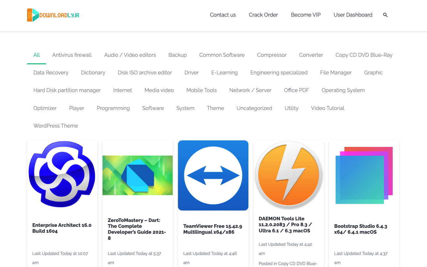Filter by Antivirus firewall category
The width and height of the screenshot is (427, 267).
pos(72,55)
